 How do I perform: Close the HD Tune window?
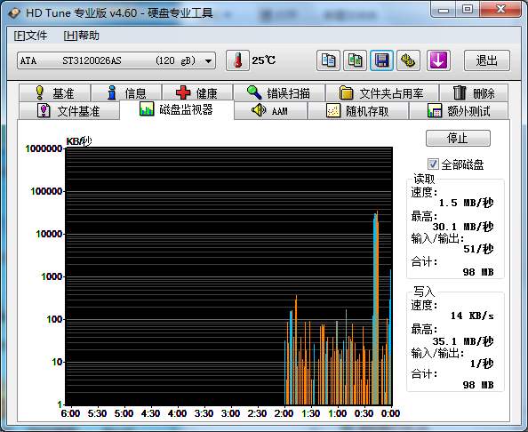tap(500, 10)
